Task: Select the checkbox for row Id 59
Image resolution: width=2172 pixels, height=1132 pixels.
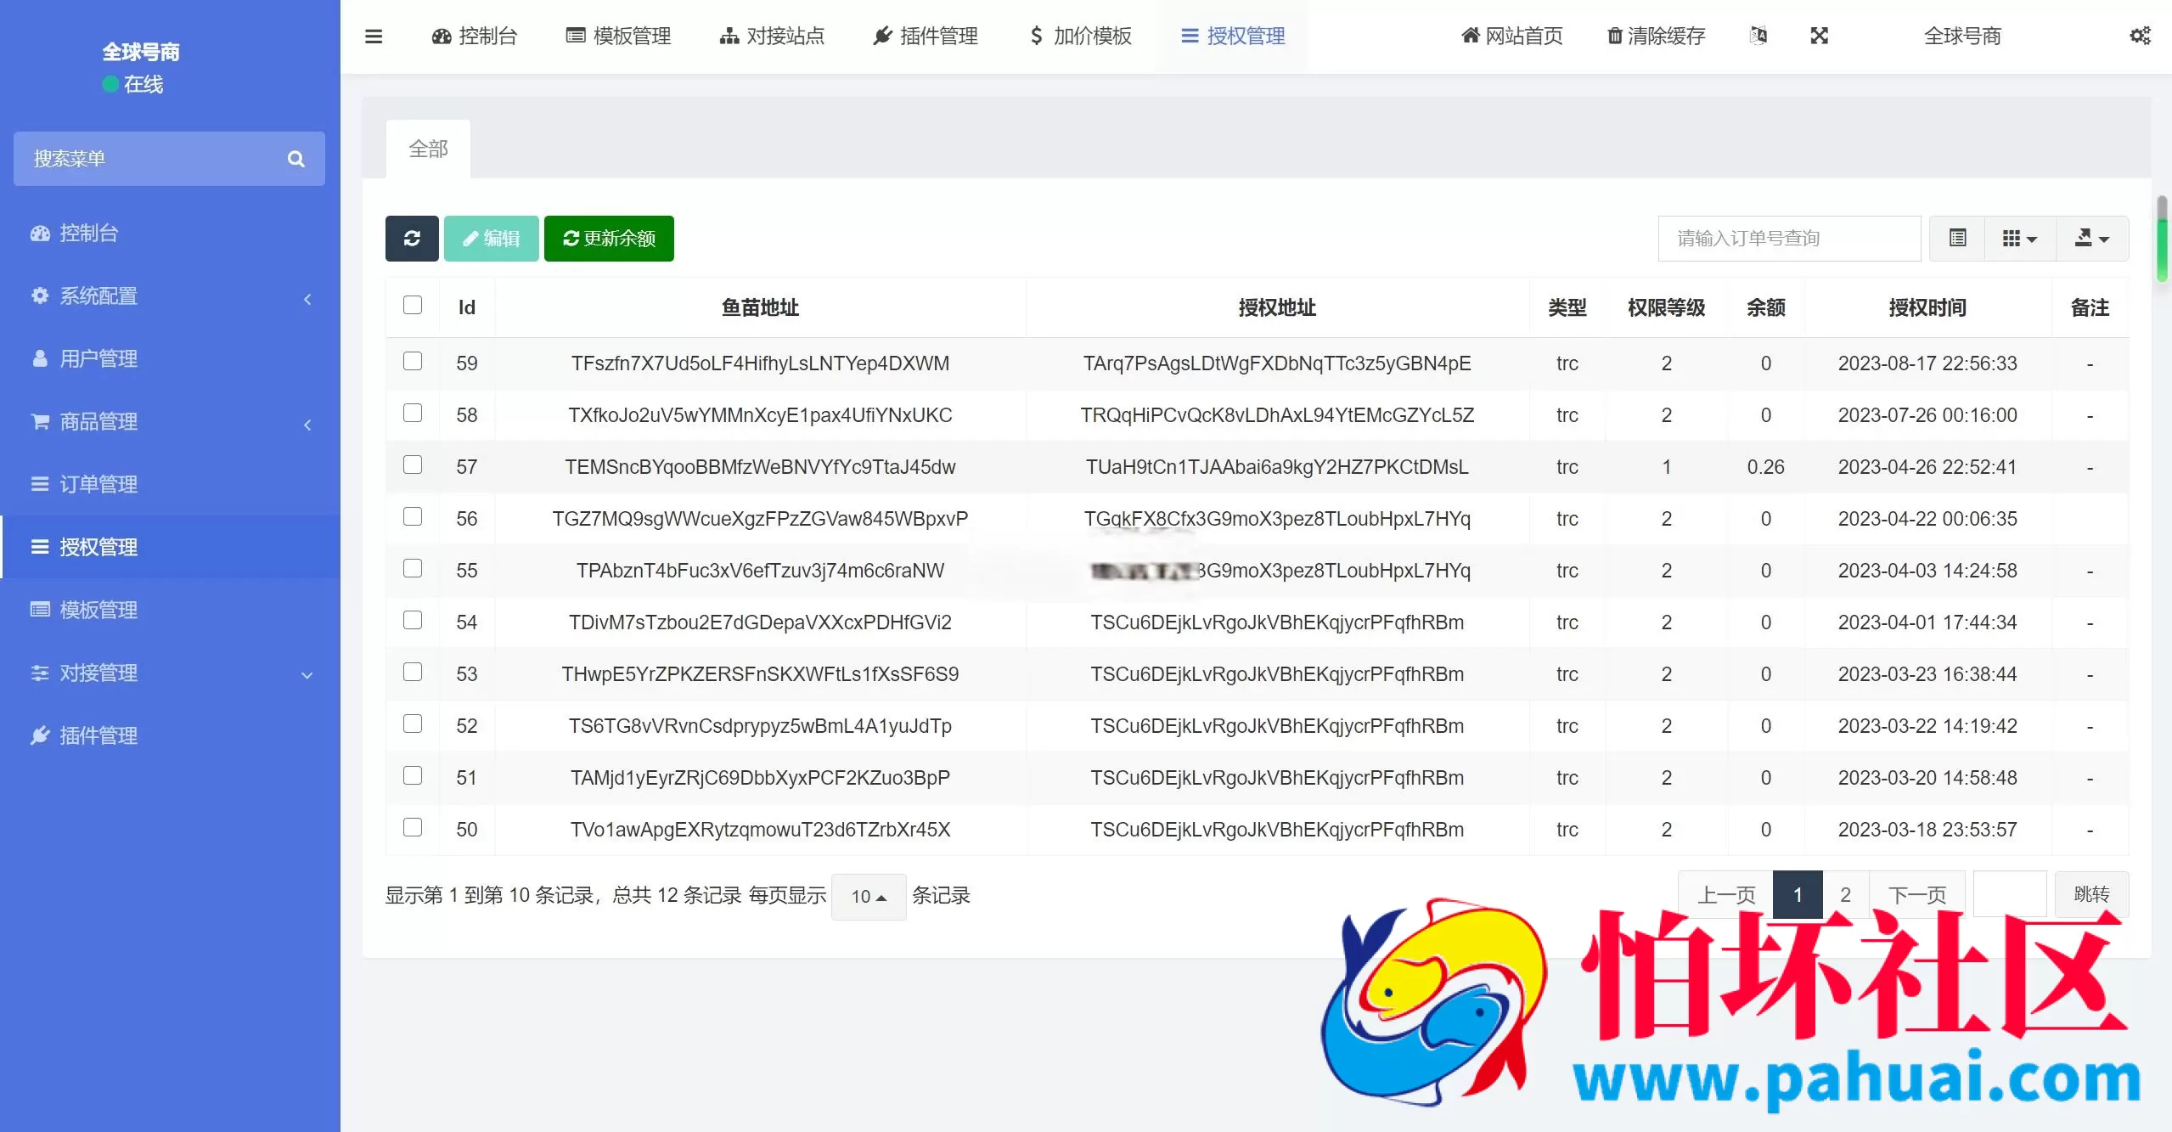Action: [x=413, y=361]
